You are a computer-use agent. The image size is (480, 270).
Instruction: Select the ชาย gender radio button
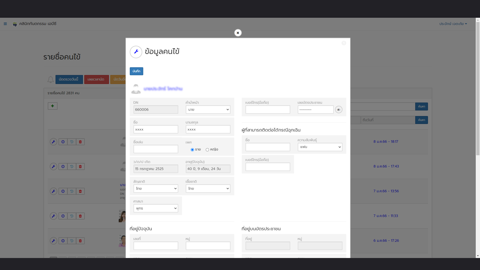point(192,150)
